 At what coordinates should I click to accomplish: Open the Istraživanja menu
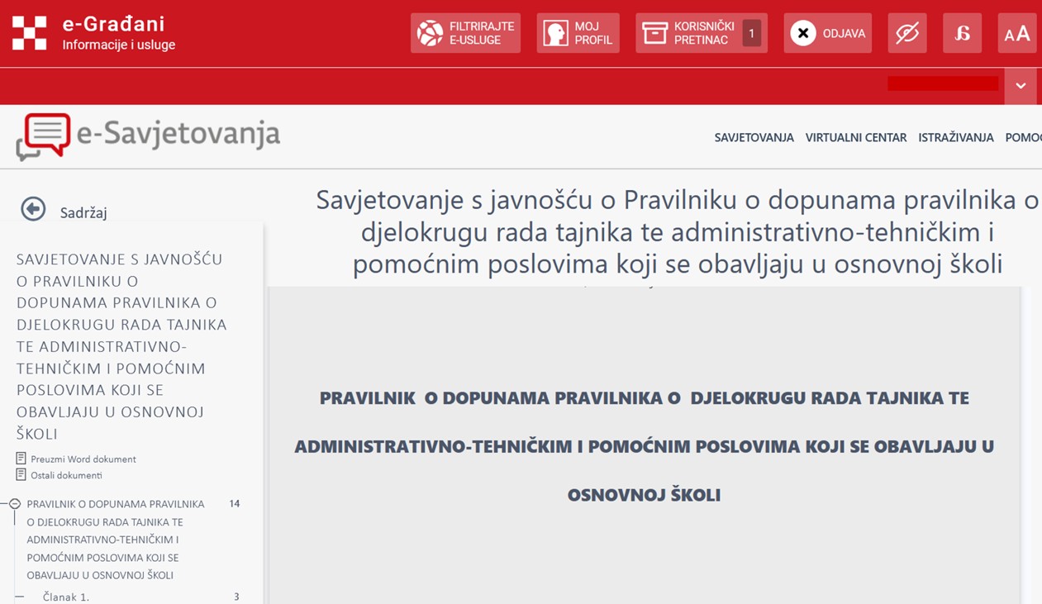click(x=955, y=138)
